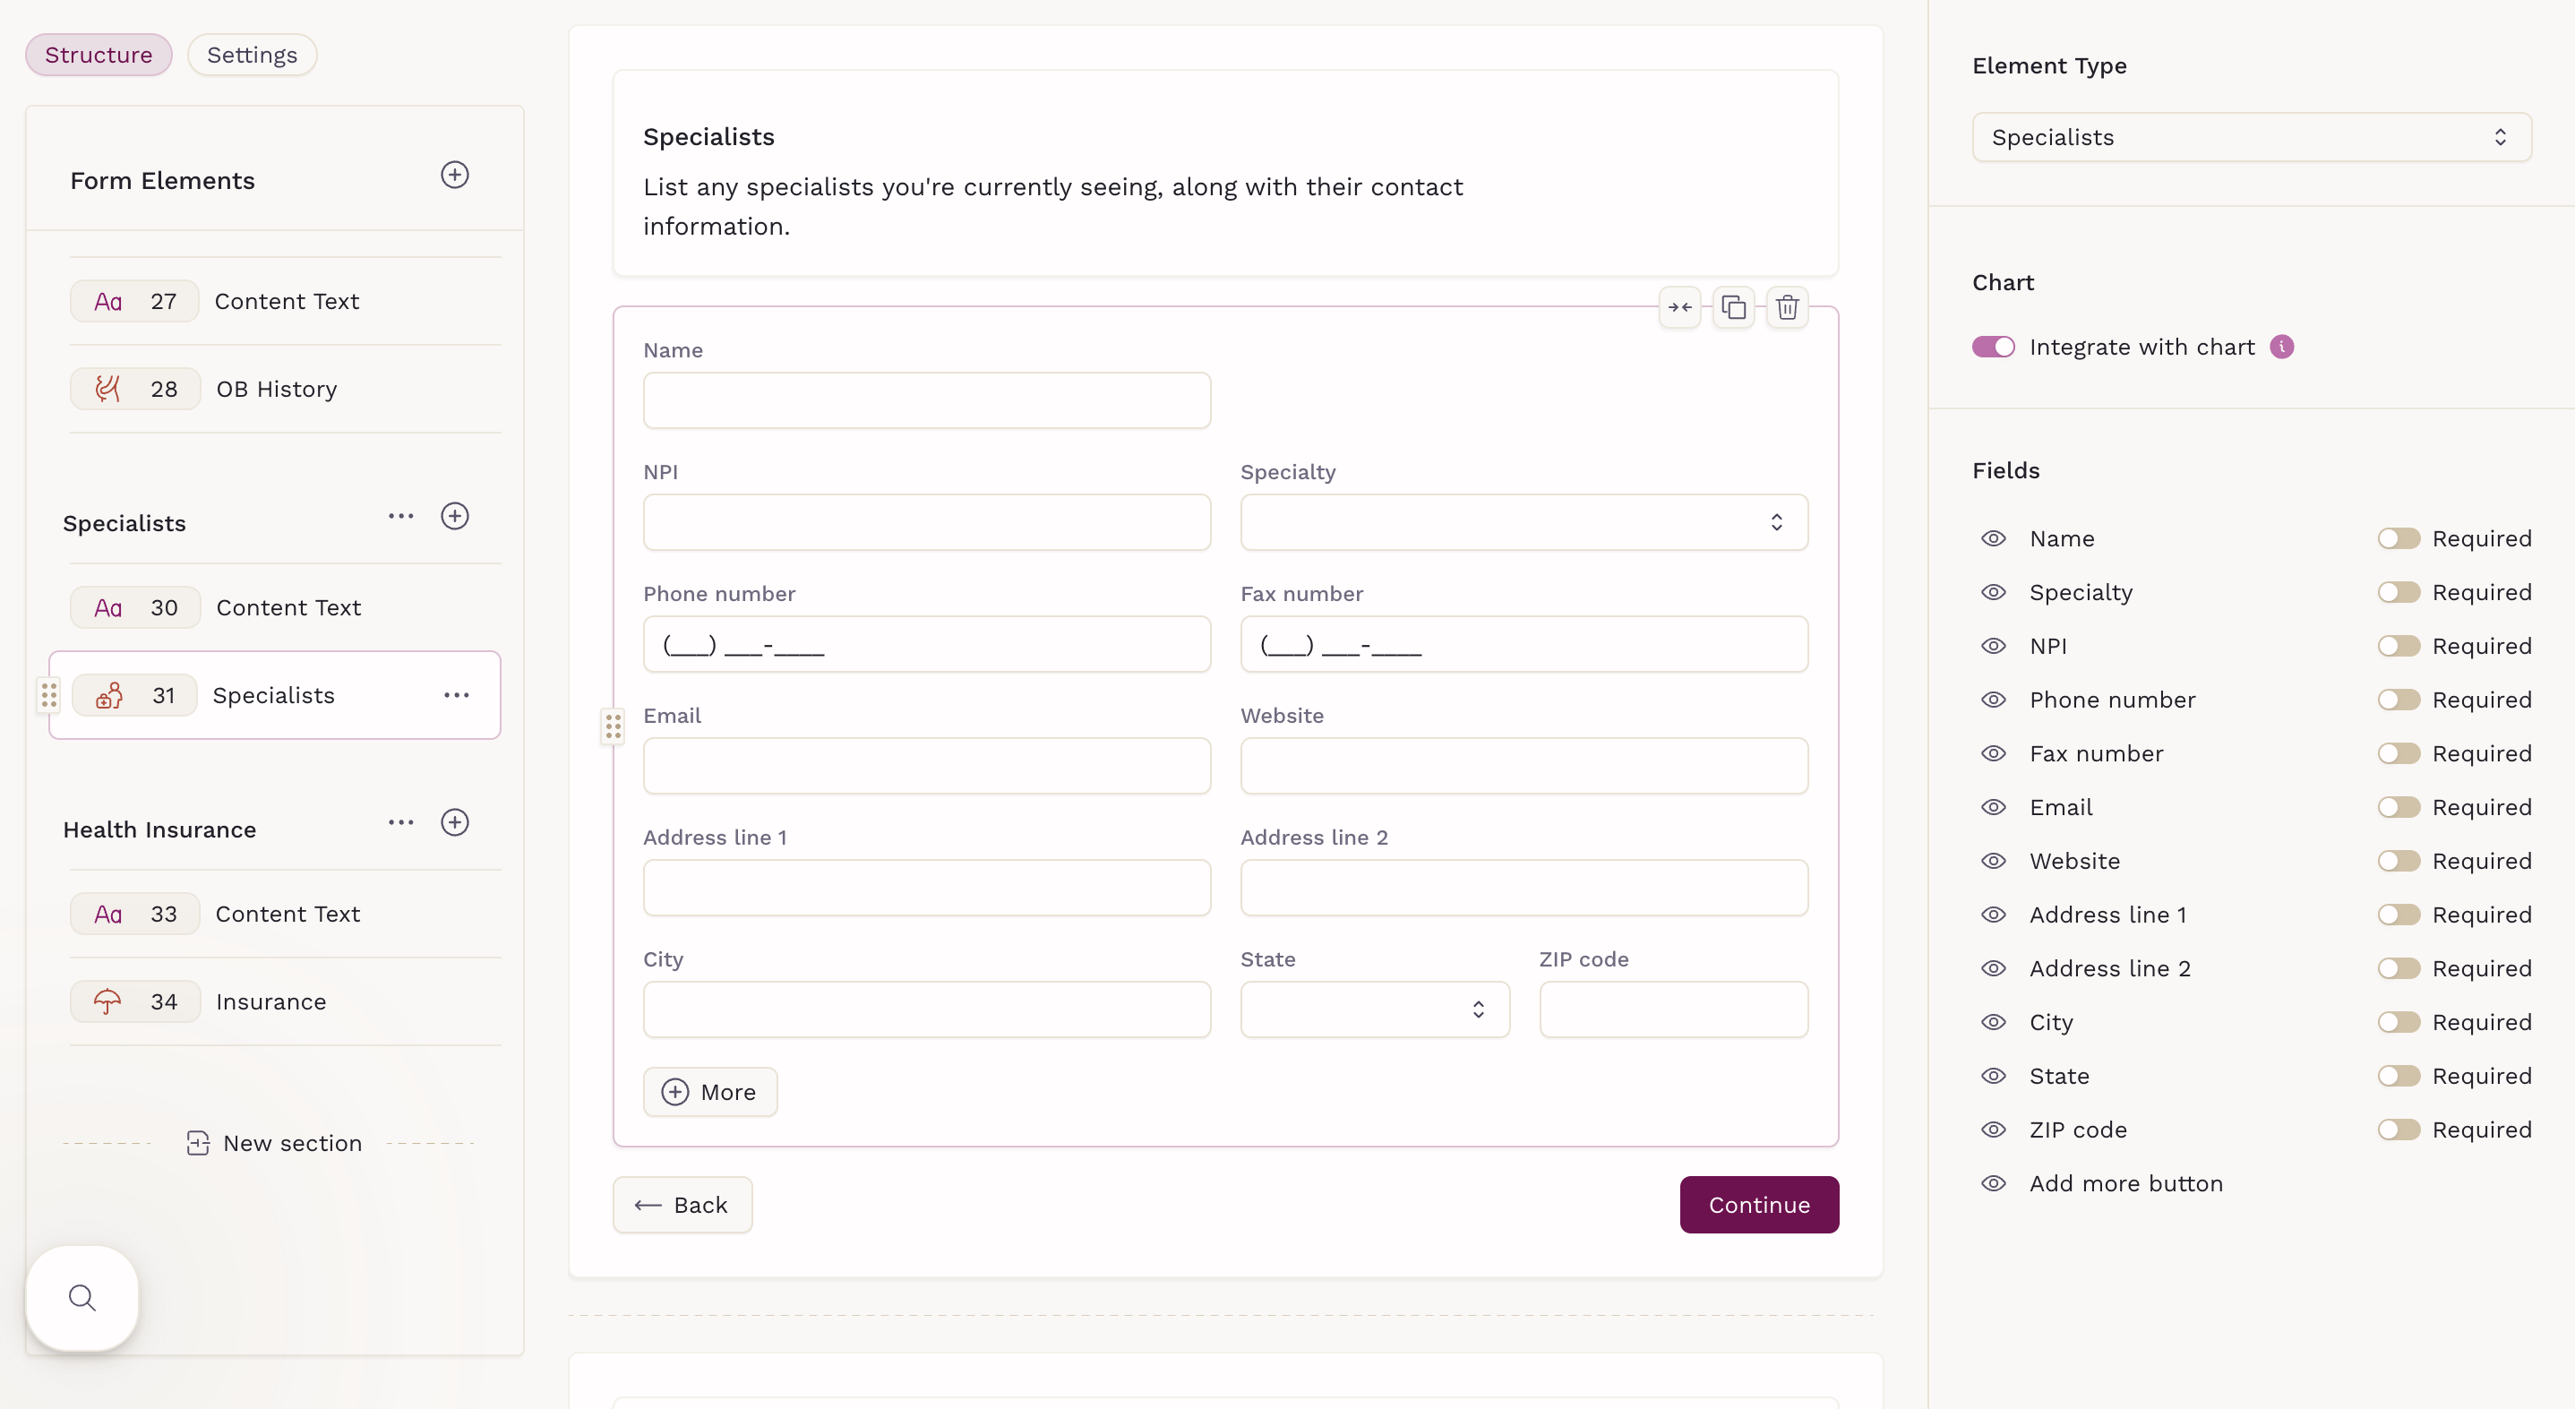
Task: Enable Required toggle for Name field
Action: pos(2398,539)
